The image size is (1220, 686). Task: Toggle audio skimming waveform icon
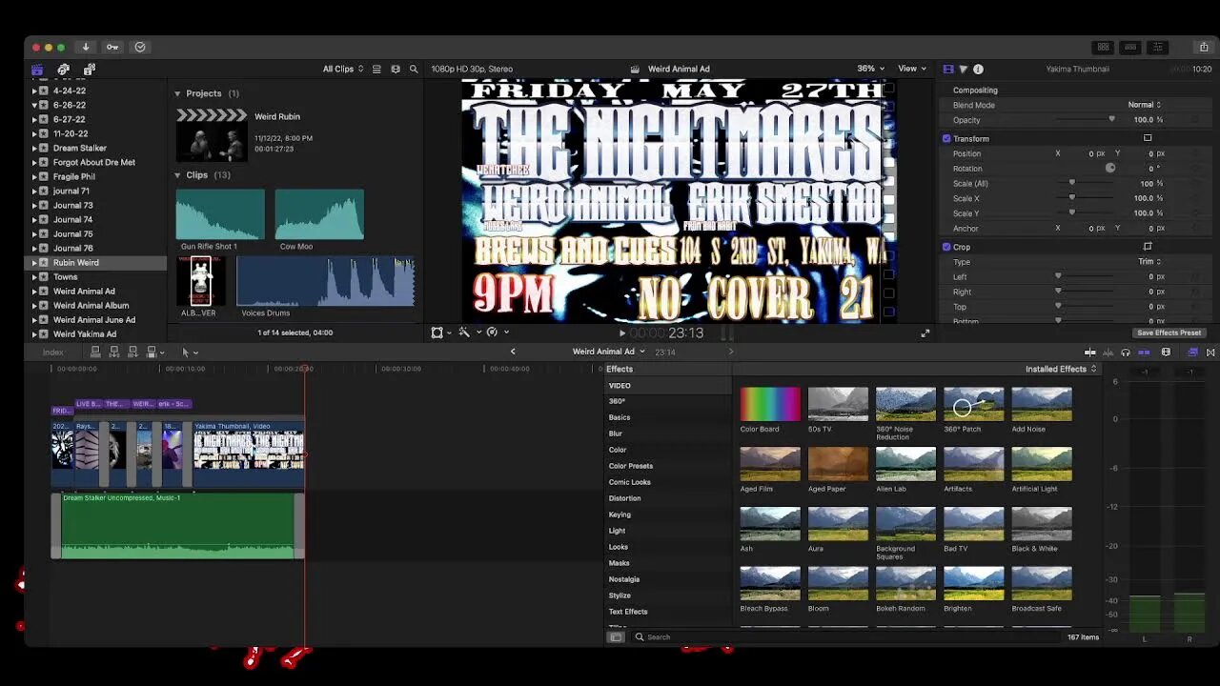[x=1108, y=353]
